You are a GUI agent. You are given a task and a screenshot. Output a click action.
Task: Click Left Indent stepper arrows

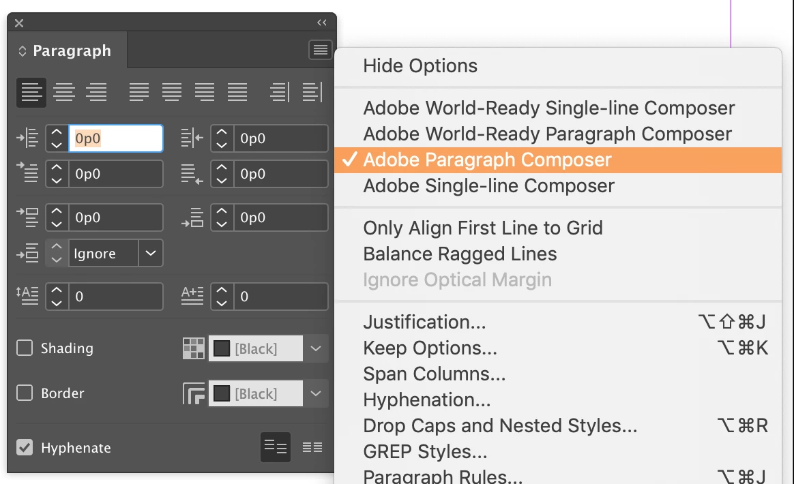[x=57, y=138]
